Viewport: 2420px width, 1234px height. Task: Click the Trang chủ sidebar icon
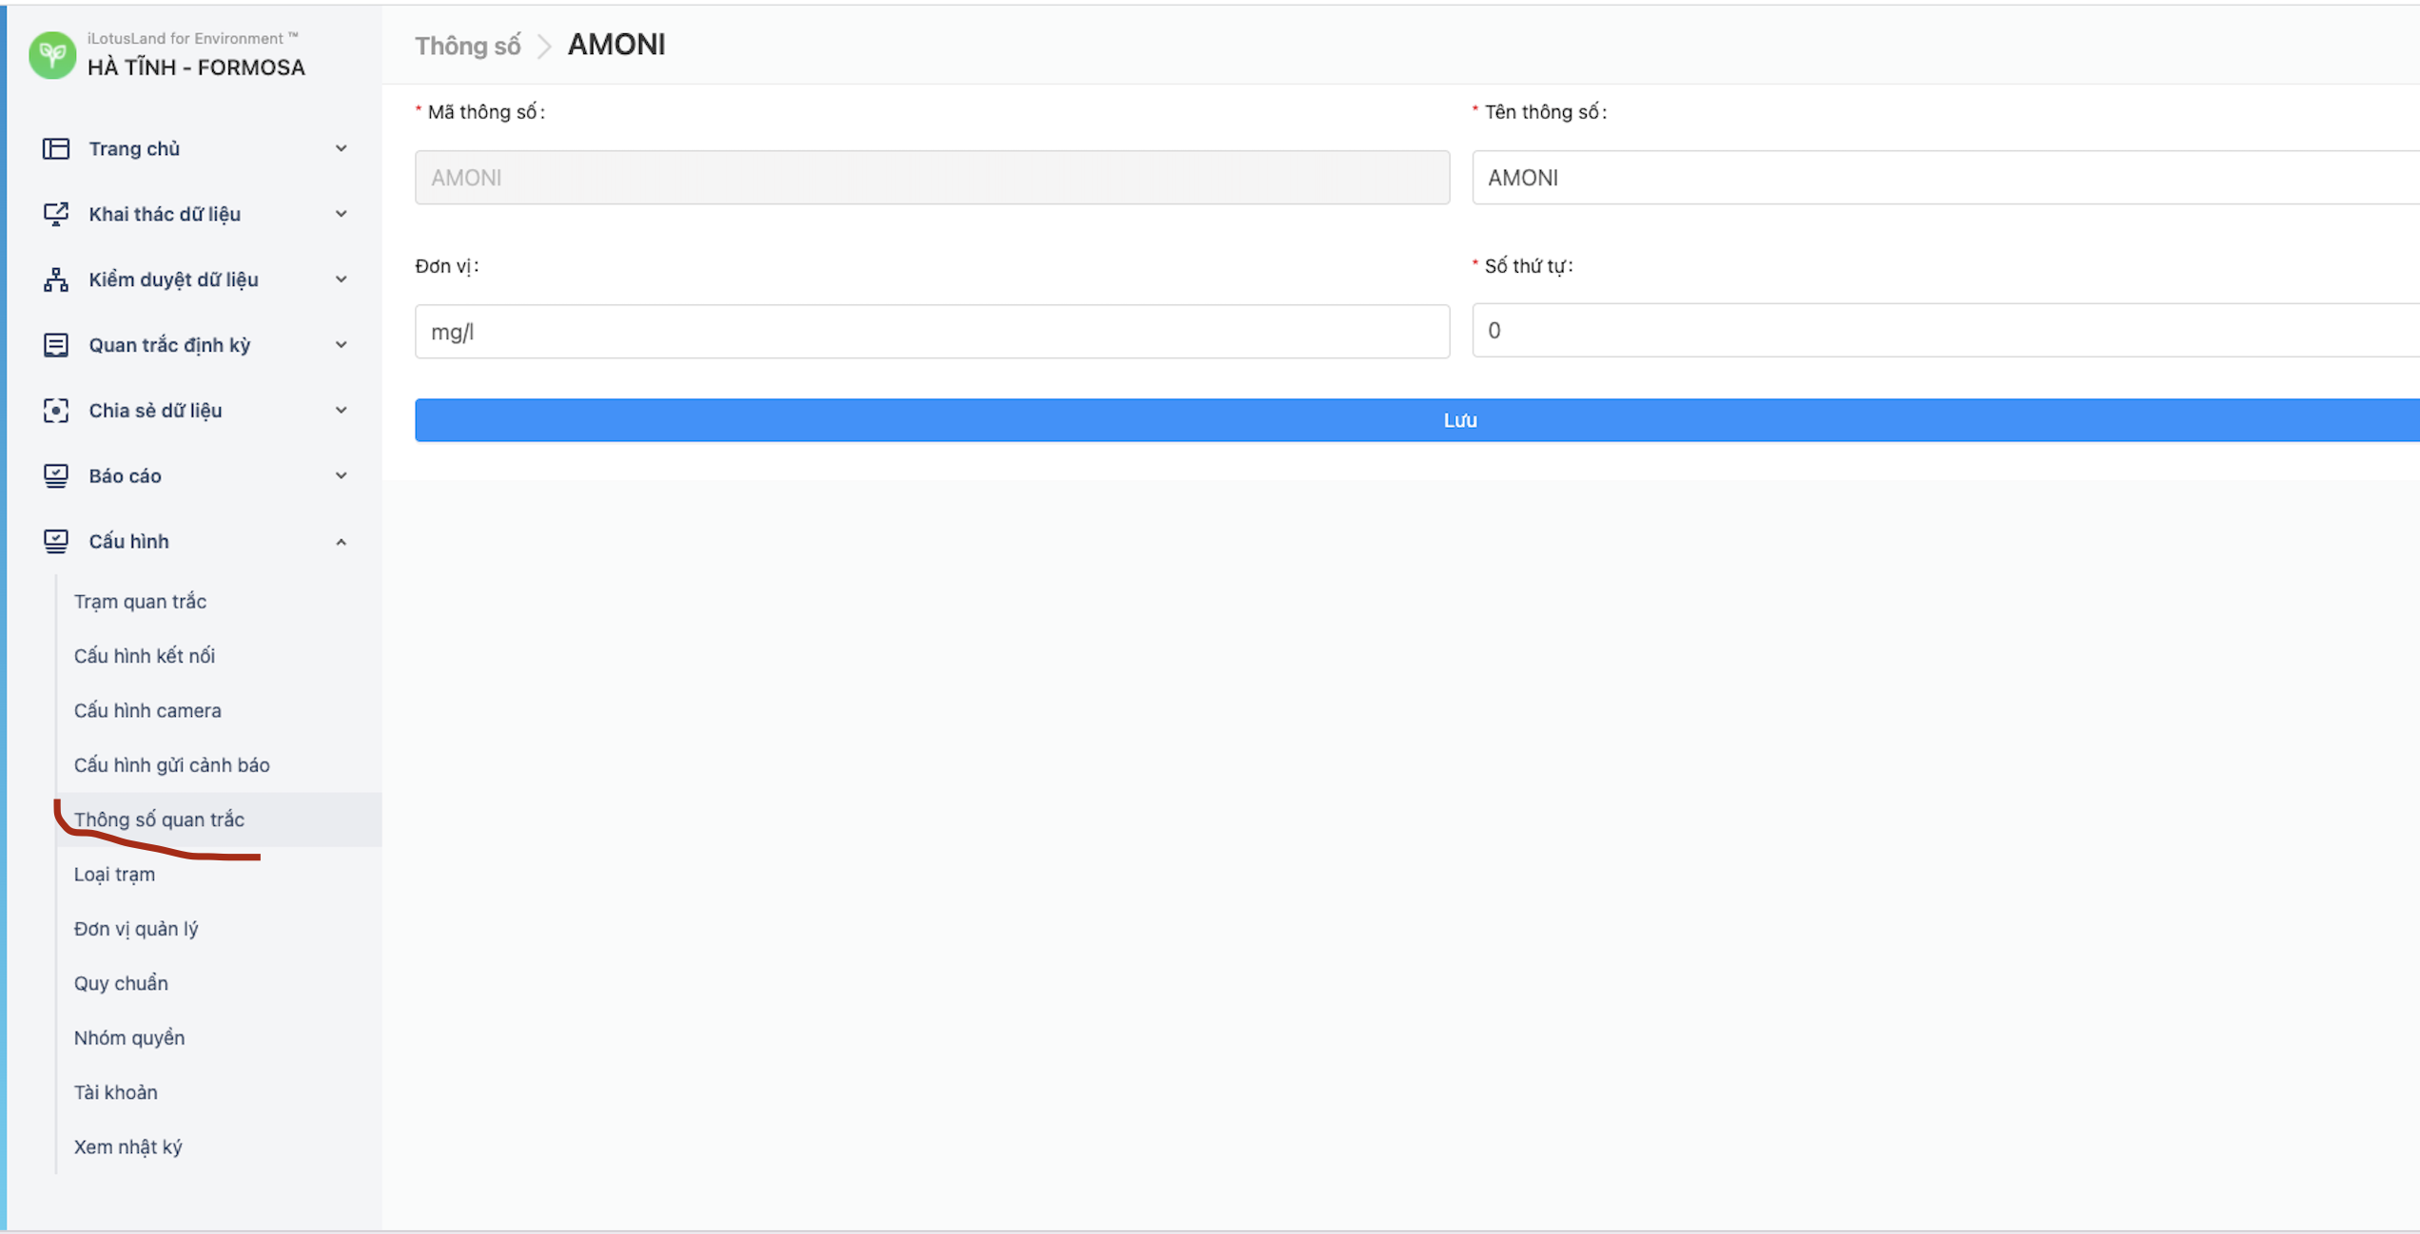(56, 148)
